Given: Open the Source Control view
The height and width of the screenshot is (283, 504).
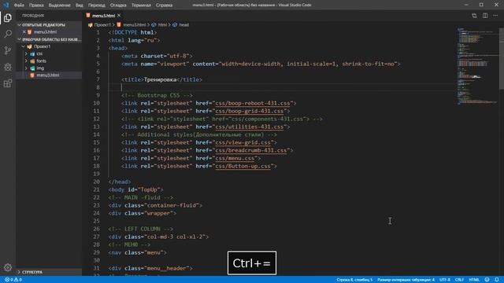Looking at the screenshot, I should tap(8, 50).
